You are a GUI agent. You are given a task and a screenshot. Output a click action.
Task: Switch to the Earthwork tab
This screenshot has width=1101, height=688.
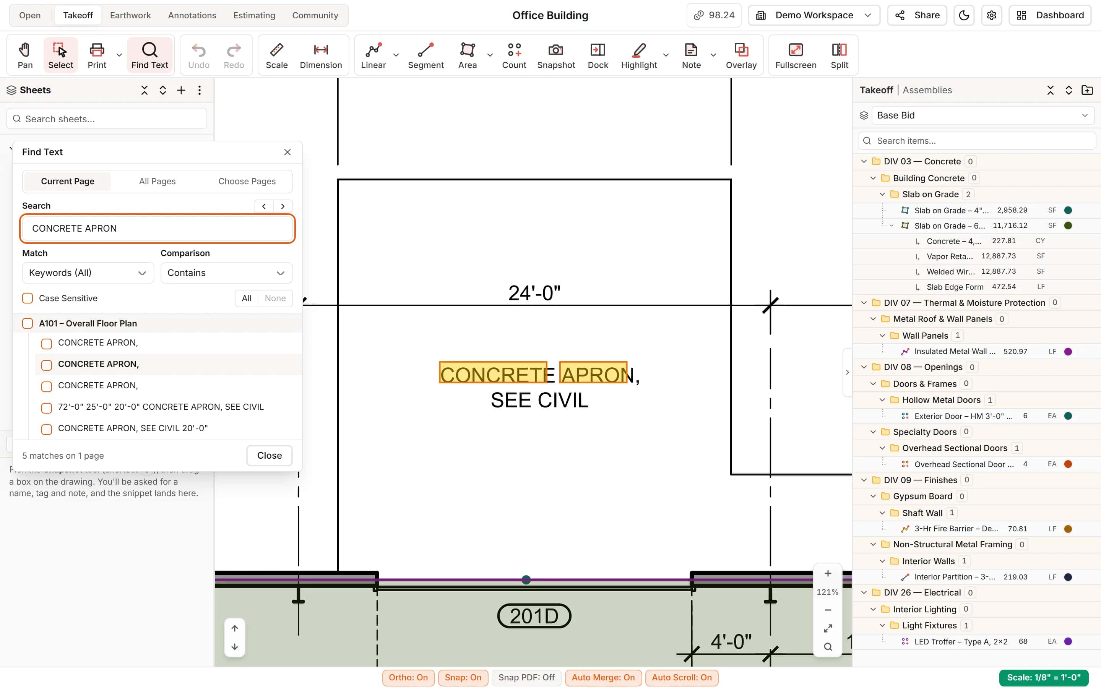pos(130,15)
